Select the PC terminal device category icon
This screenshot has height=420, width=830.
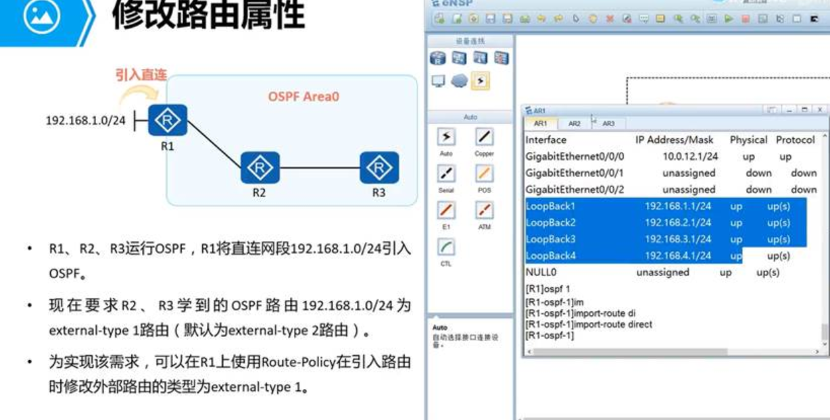[438, 81]
